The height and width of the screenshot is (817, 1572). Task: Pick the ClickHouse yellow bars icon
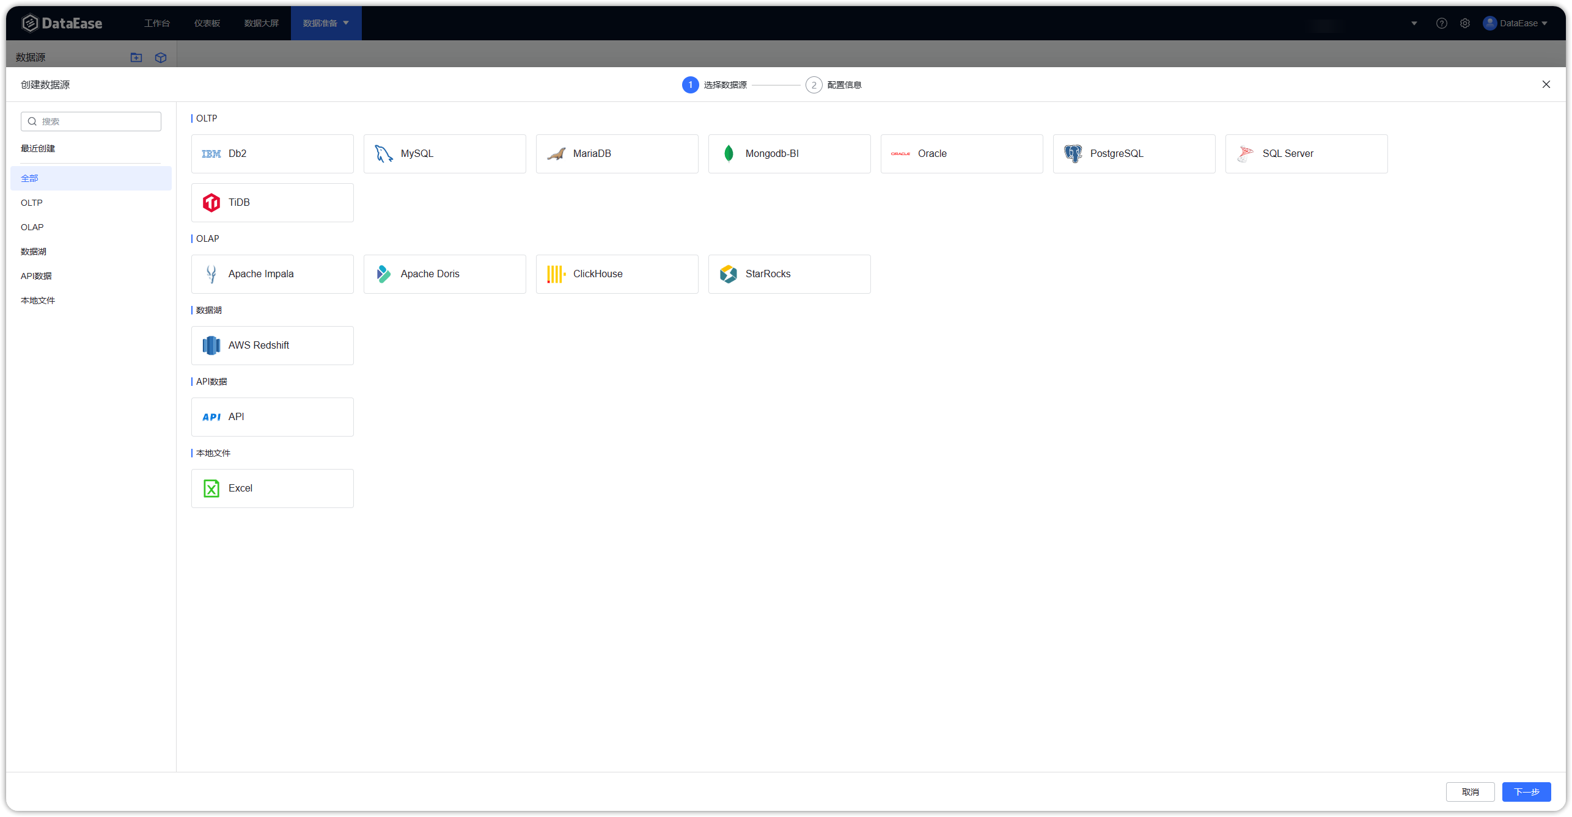point(556,274)
